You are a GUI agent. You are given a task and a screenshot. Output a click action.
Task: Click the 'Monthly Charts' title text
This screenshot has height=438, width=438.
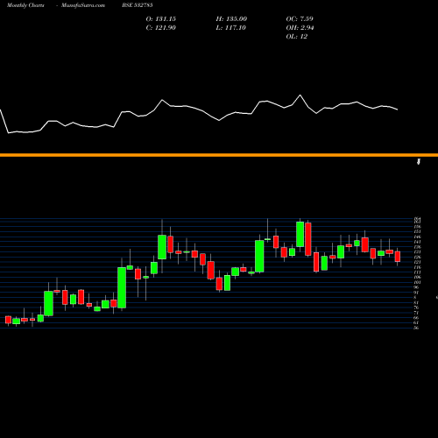[x=25, y=5]
